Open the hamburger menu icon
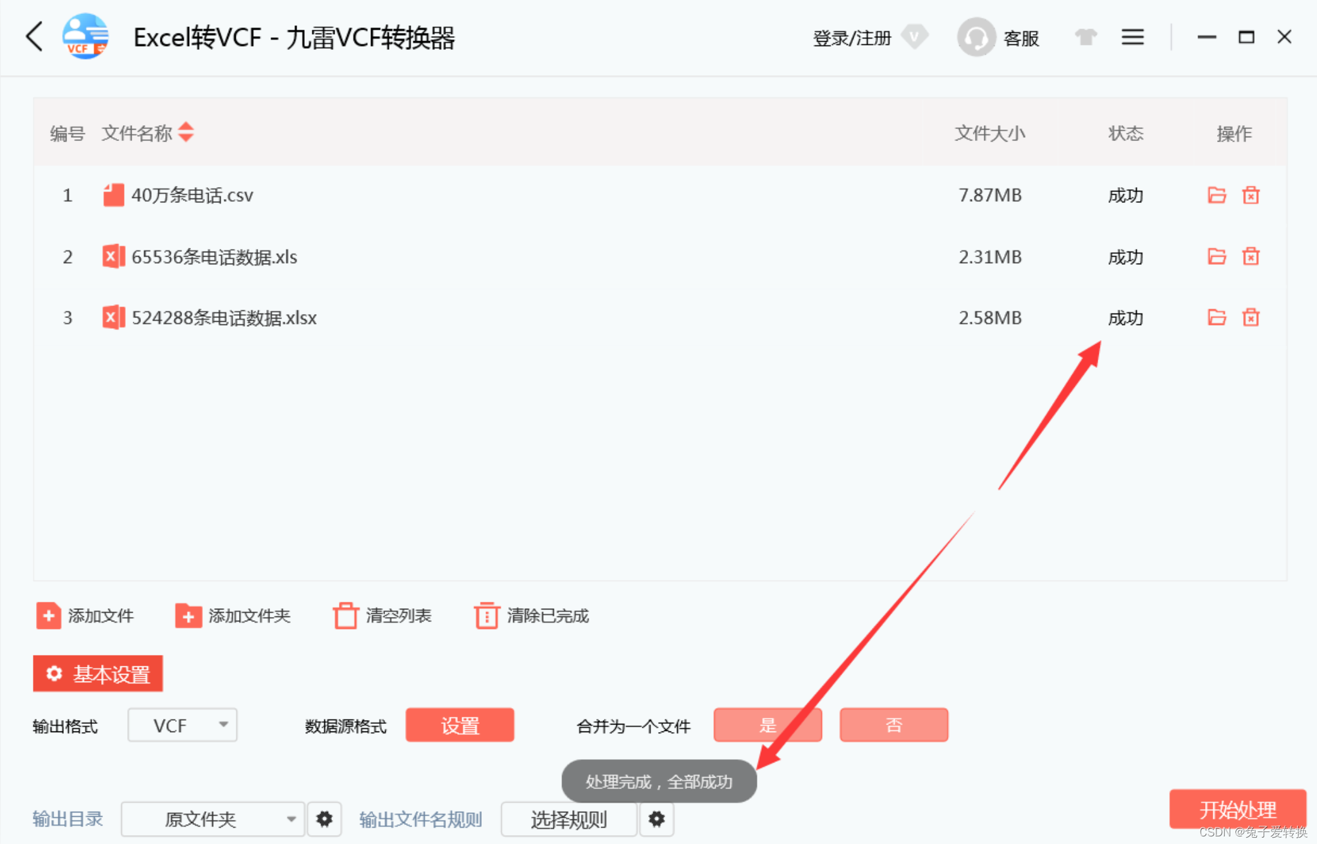 coord(1132,37)
